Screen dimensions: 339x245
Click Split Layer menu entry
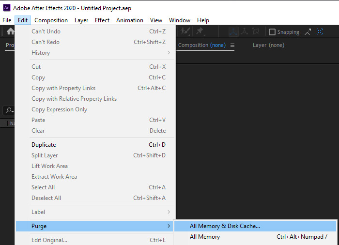coord(45,155)
